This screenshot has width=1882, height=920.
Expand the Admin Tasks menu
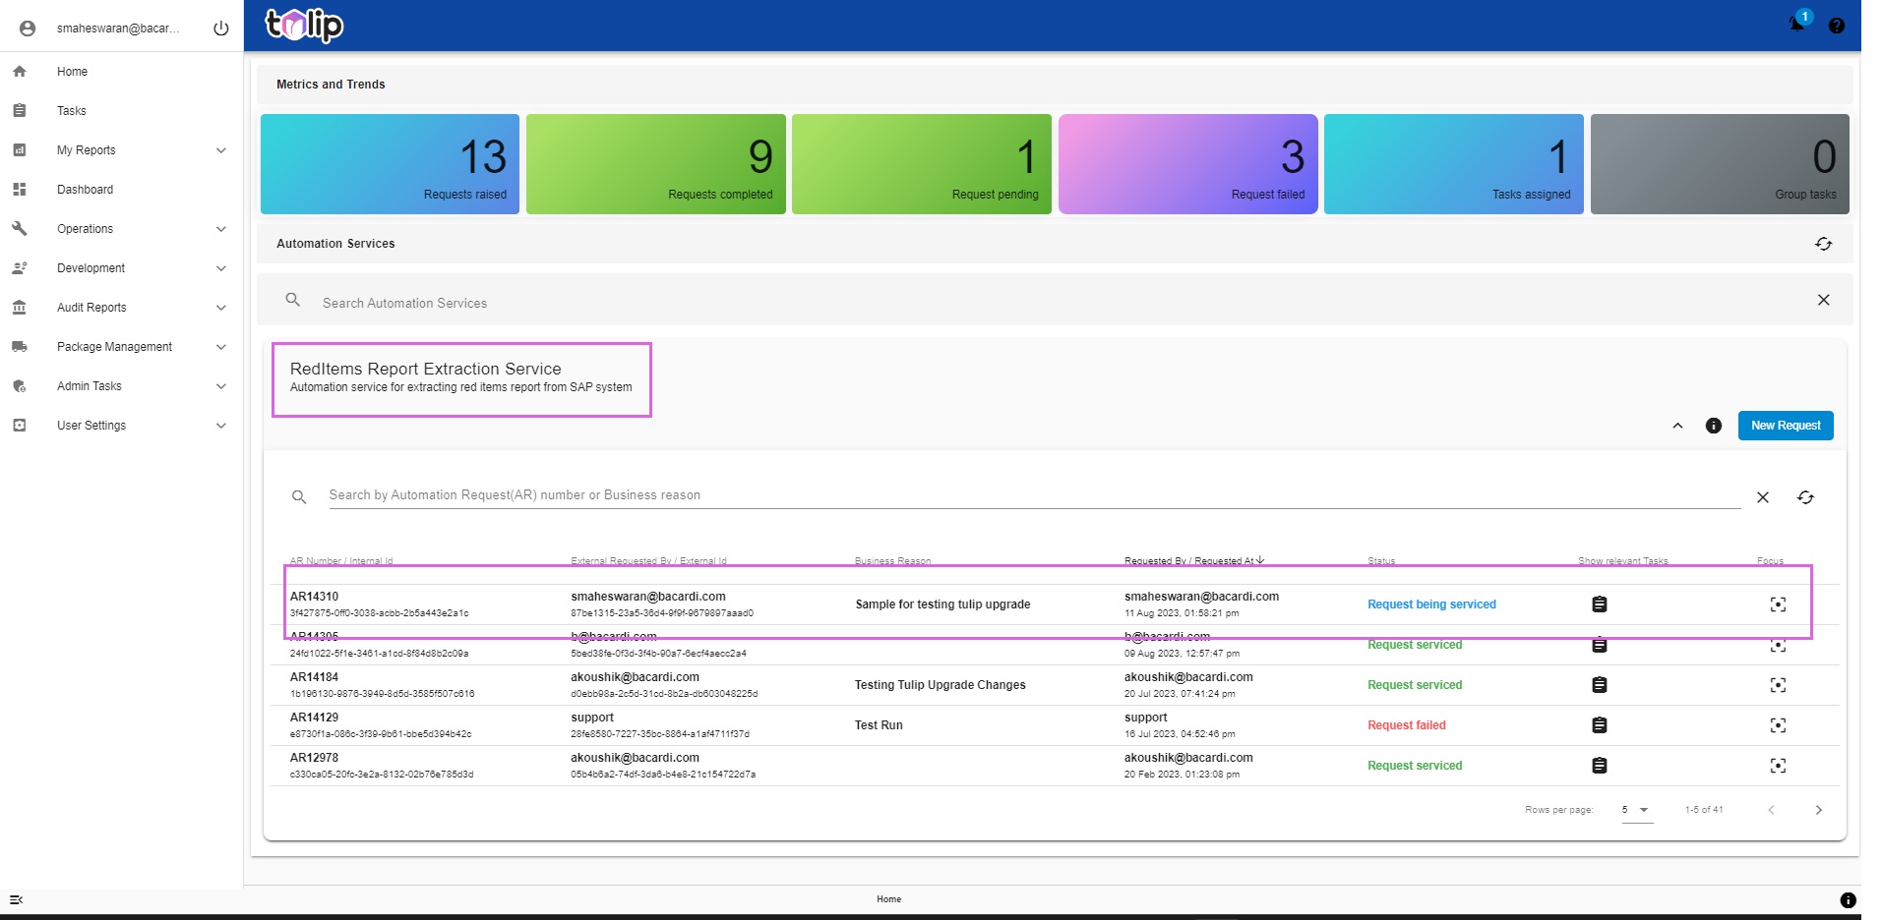coord(221,386)
